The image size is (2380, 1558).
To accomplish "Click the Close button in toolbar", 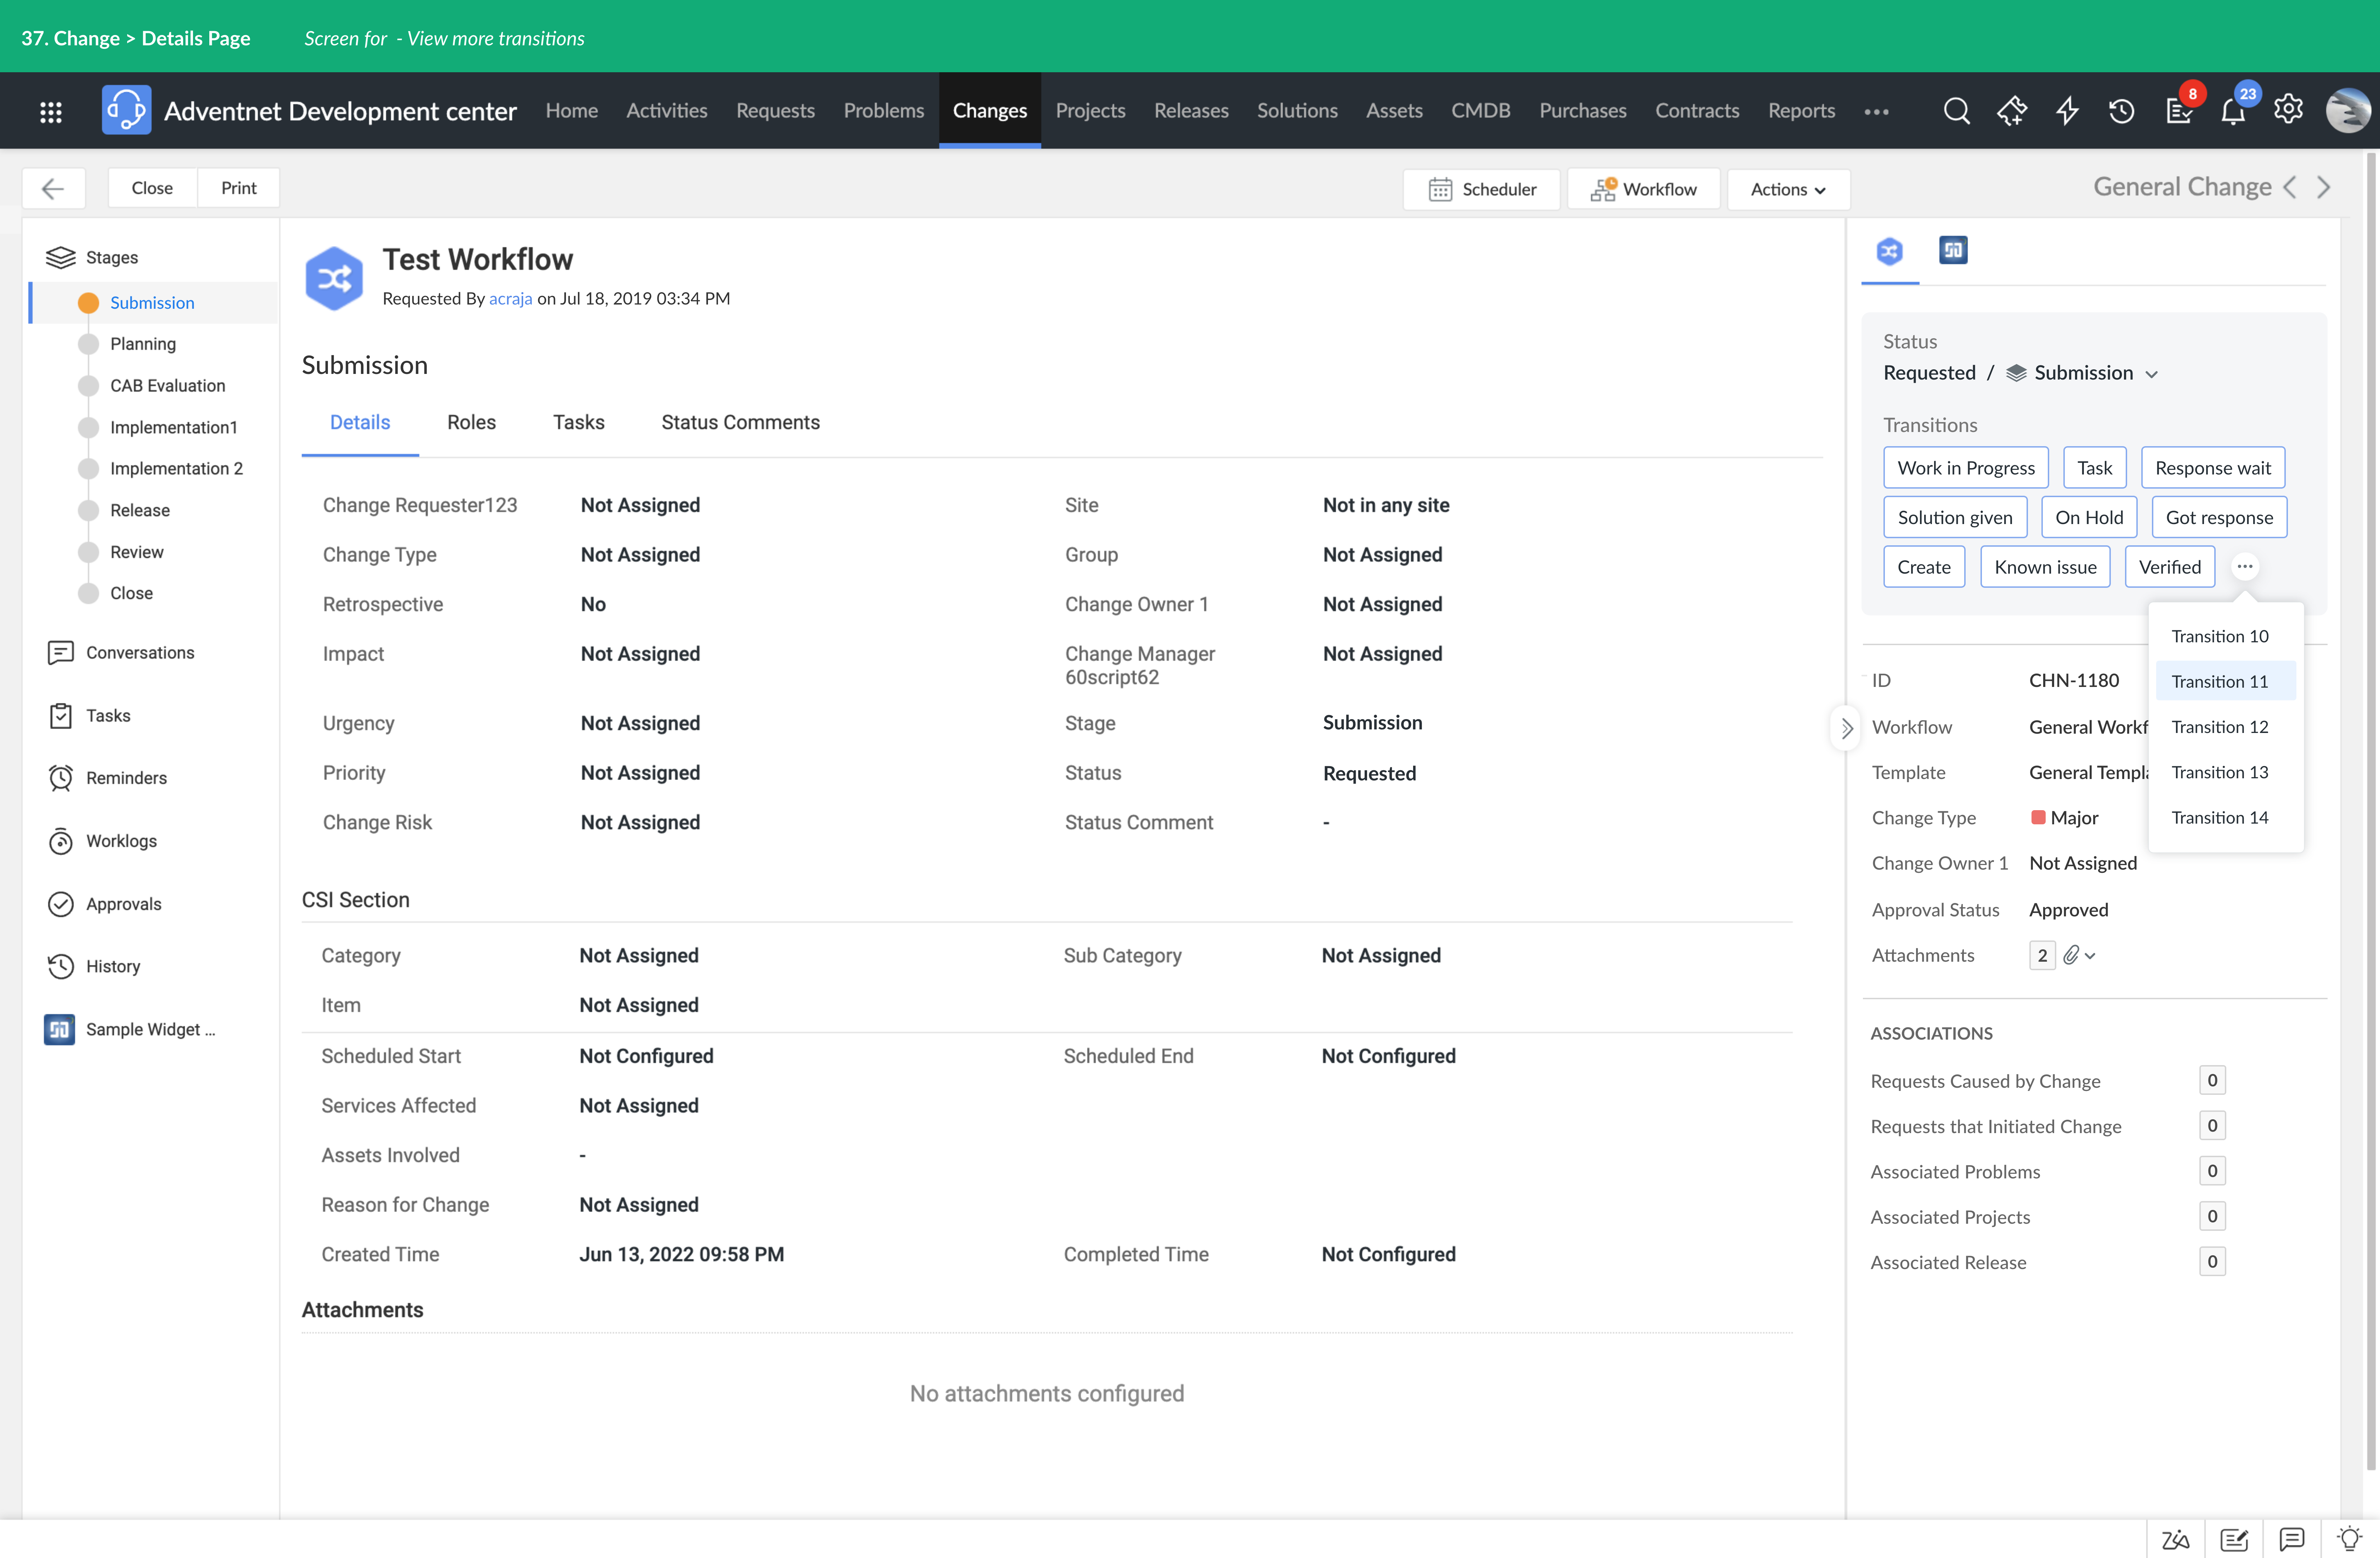I will tap(152, 188).
